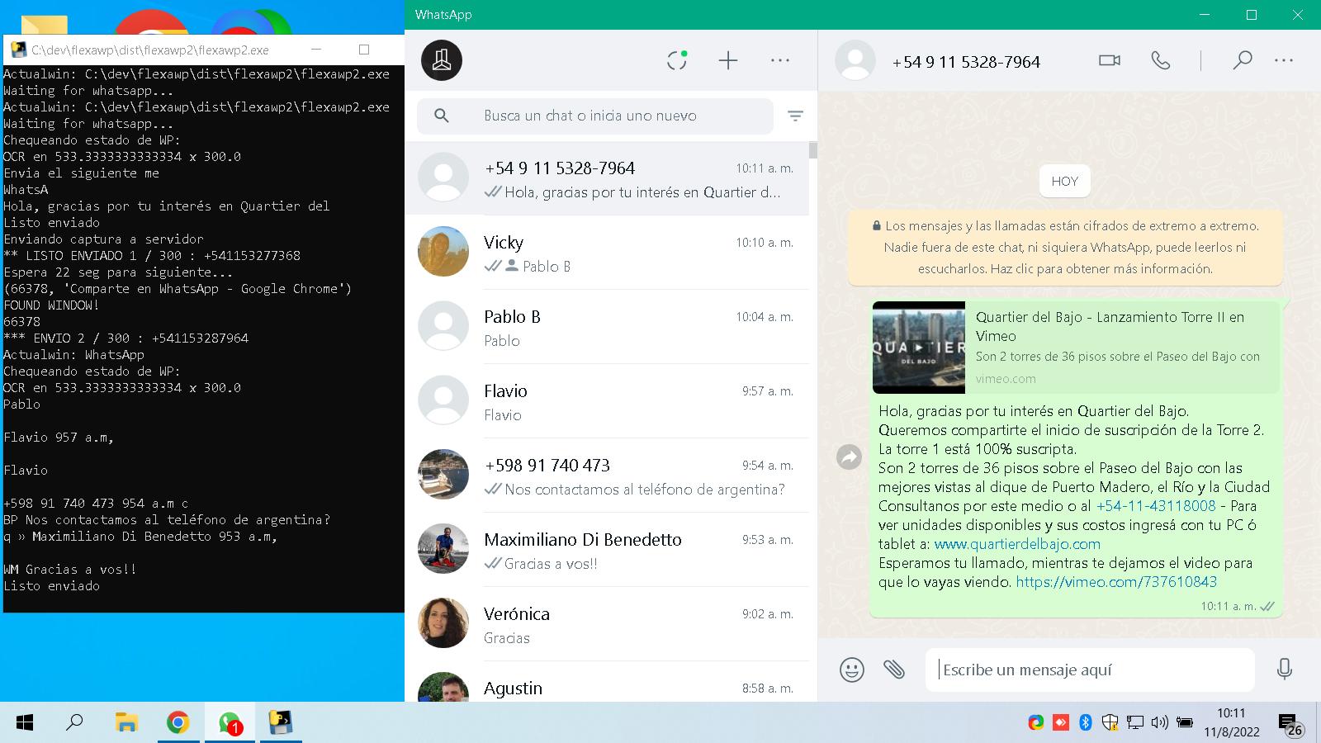Switch to WhatsApp taskbar icon

(x=230, y=723)
